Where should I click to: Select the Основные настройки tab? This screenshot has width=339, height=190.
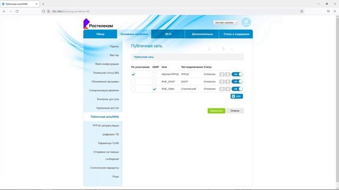(134, 34)
